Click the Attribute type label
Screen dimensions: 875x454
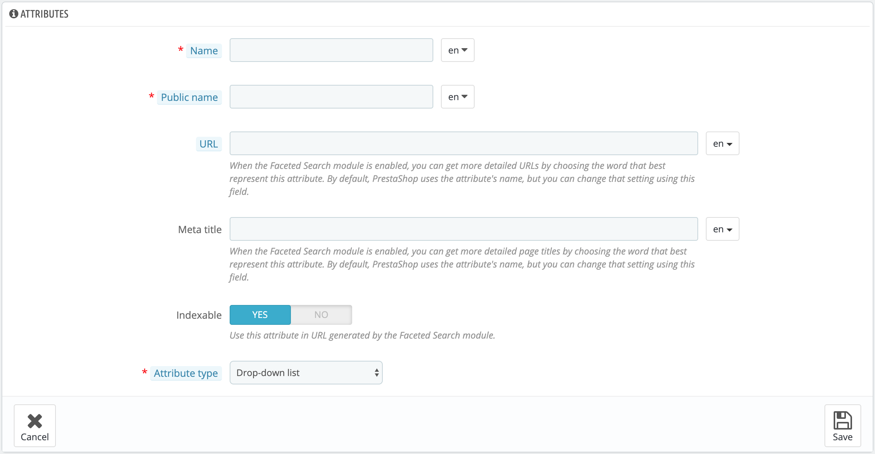coord(186,373)
